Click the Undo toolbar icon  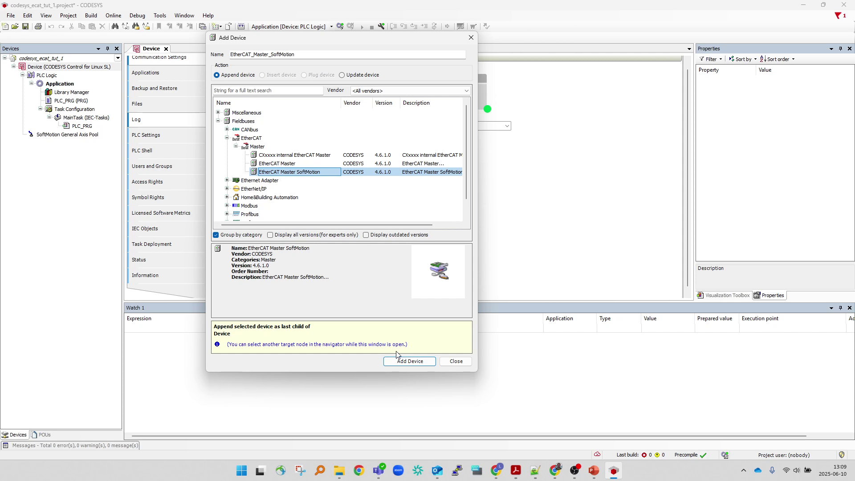click(51, 27)
